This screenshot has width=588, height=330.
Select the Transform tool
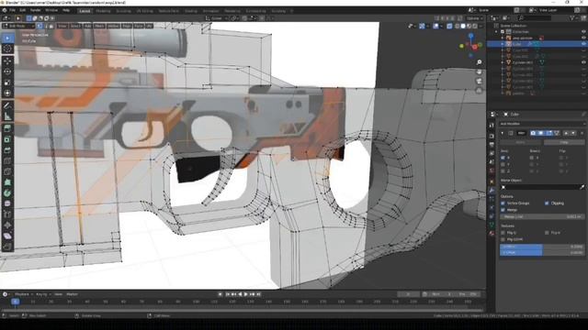pos(7,93)
